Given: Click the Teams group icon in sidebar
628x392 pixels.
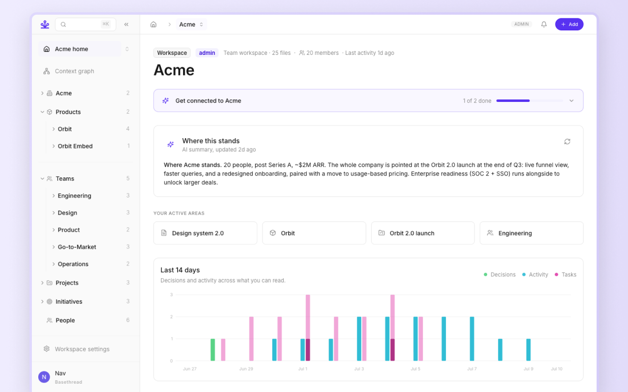Looking at the screenshot, I should (x=49, y=179).
